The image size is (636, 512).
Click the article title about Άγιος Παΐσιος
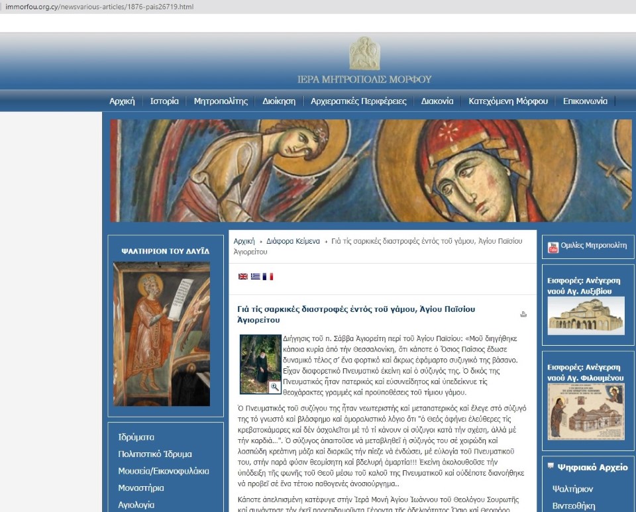356,314
